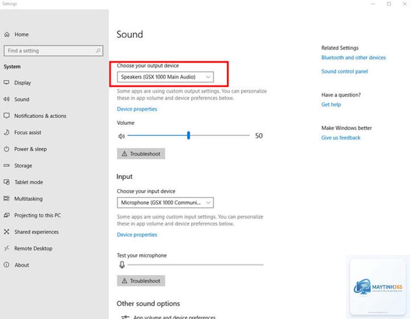410x319 pixels.
Task: Click the "Make Windows better" text
Action: point(346,128)
